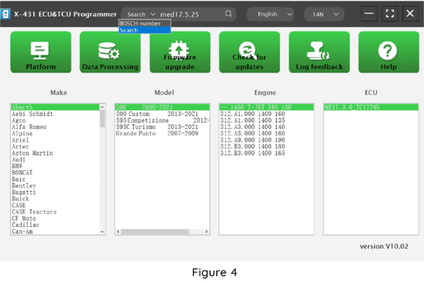The height and width of the screenshot is (283, 424).
Task: Select CASE Tractors make
Action: point(55,212)
